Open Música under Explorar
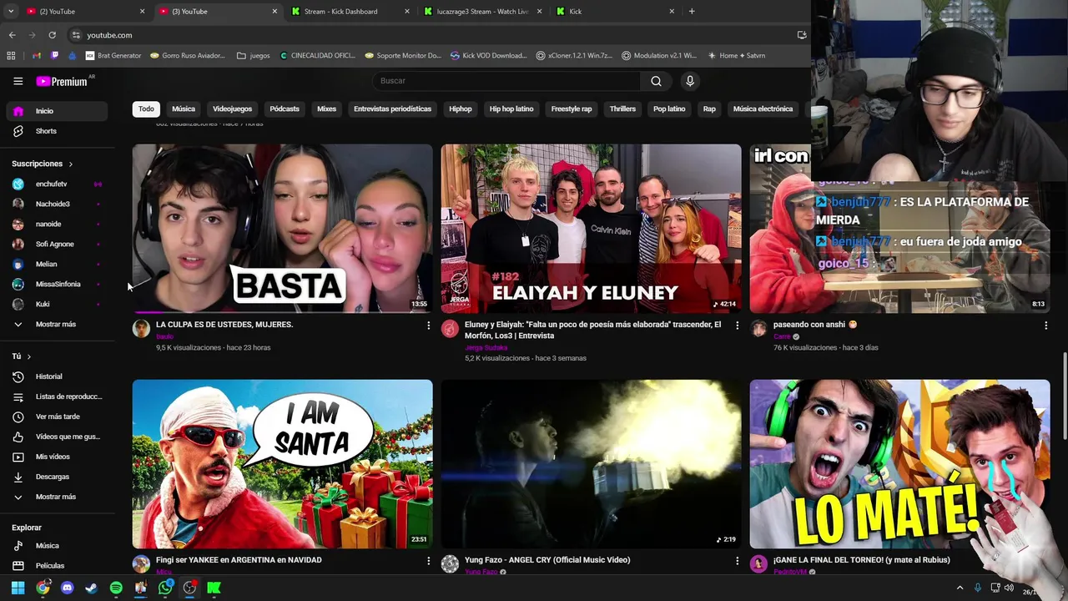This screenshot has width=1068, height=601. coord(57,546)
